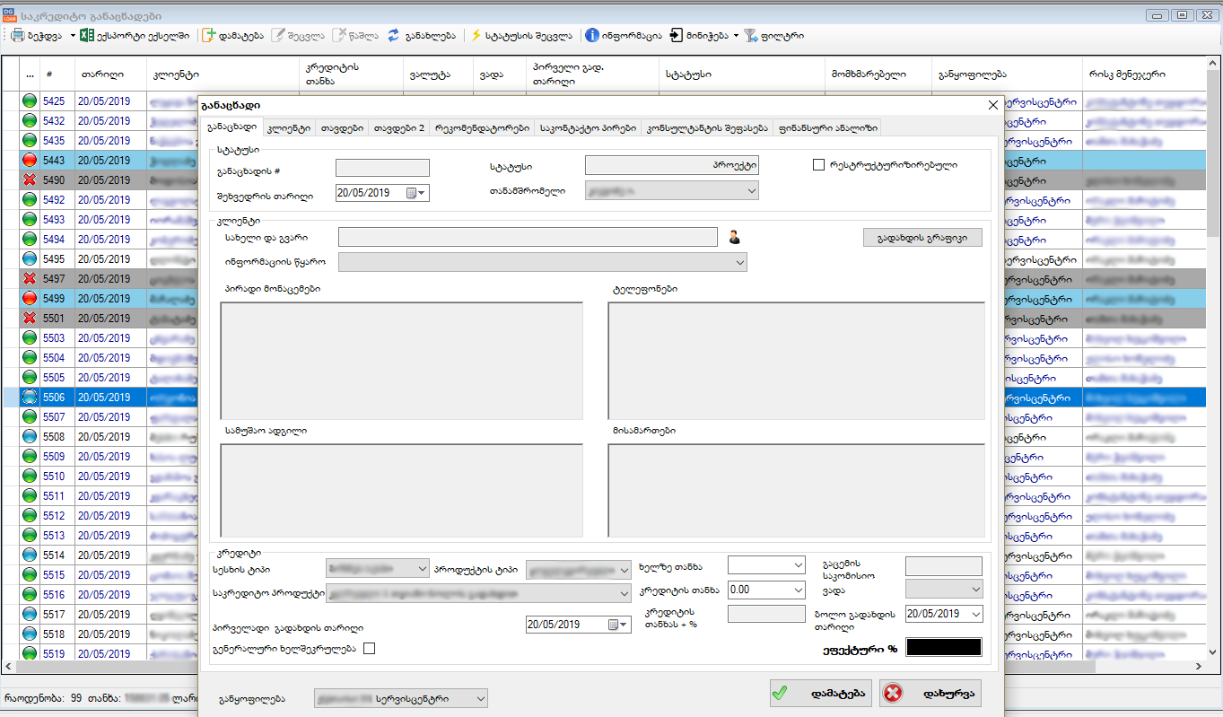Image resolution: width=1223 pixels, height=717 pixels.
Task: Enable the რესტრუქტურიზირებული checkbox
Action: (818, 165)
